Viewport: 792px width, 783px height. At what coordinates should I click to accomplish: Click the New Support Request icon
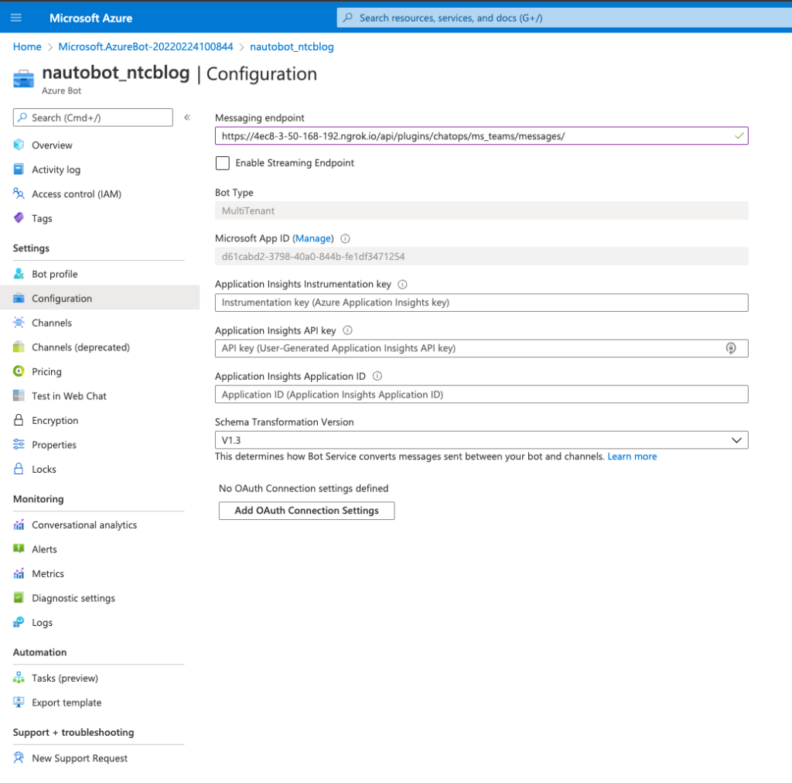pos(19,757)
